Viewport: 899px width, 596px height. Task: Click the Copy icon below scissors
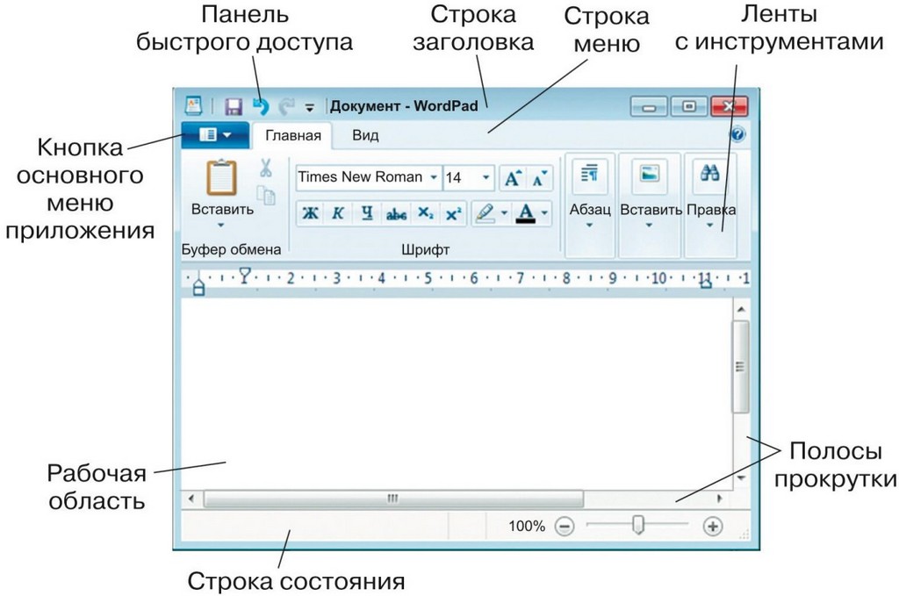click(266, 195)
